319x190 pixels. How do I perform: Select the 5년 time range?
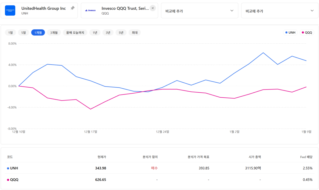[x=121, y=32]
